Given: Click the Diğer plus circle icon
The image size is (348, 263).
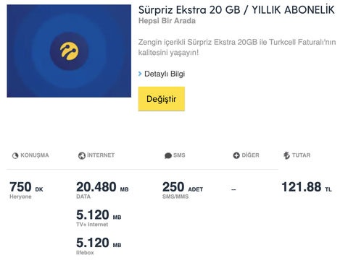Looking at the screenshot, I should pos(236,155).
